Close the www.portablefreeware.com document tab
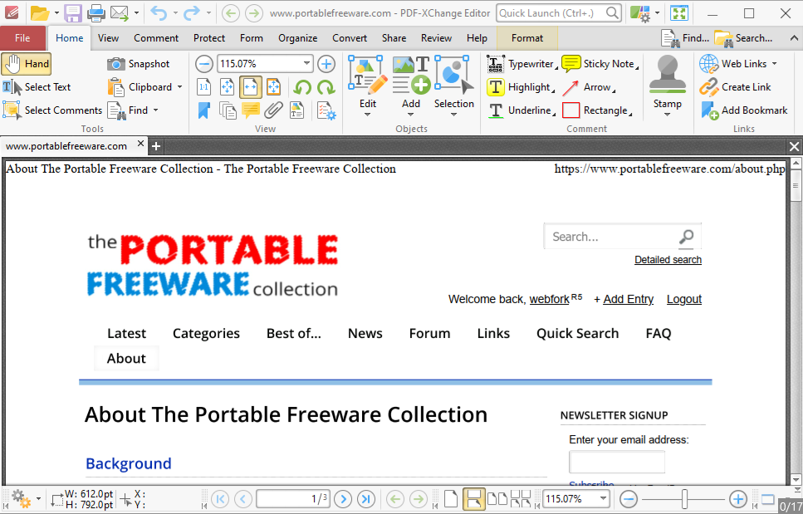Image resolution: width=803 pixels, height=514 pixels. 141,144
